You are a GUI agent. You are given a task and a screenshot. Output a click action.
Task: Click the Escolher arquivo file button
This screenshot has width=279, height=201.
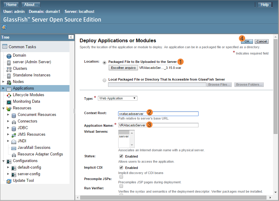pos(123,68)
